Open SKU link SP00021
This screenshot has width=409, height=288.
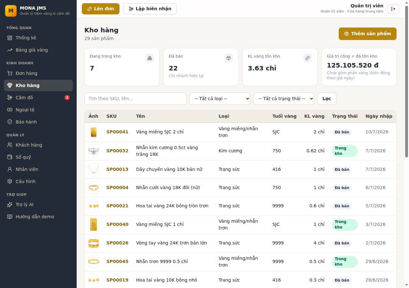coord(117,206)
